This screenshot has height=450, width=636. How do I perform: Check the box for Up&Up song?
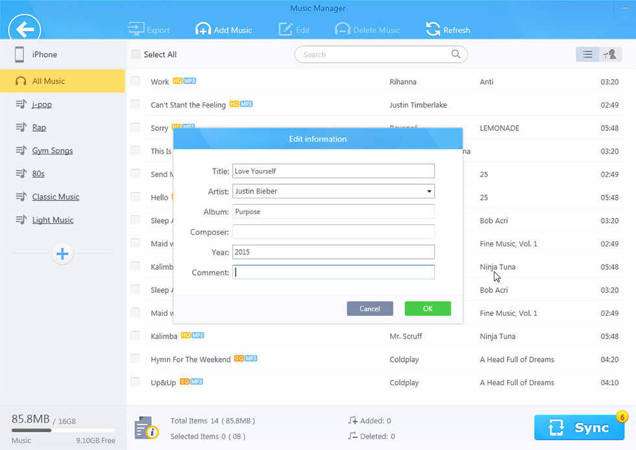[x=136, y=382]
